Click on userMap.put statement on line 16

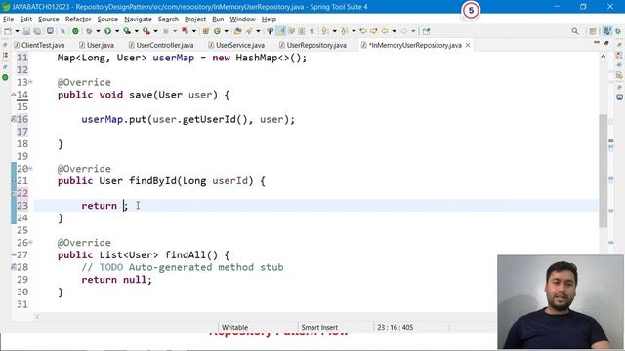[188, 119]
